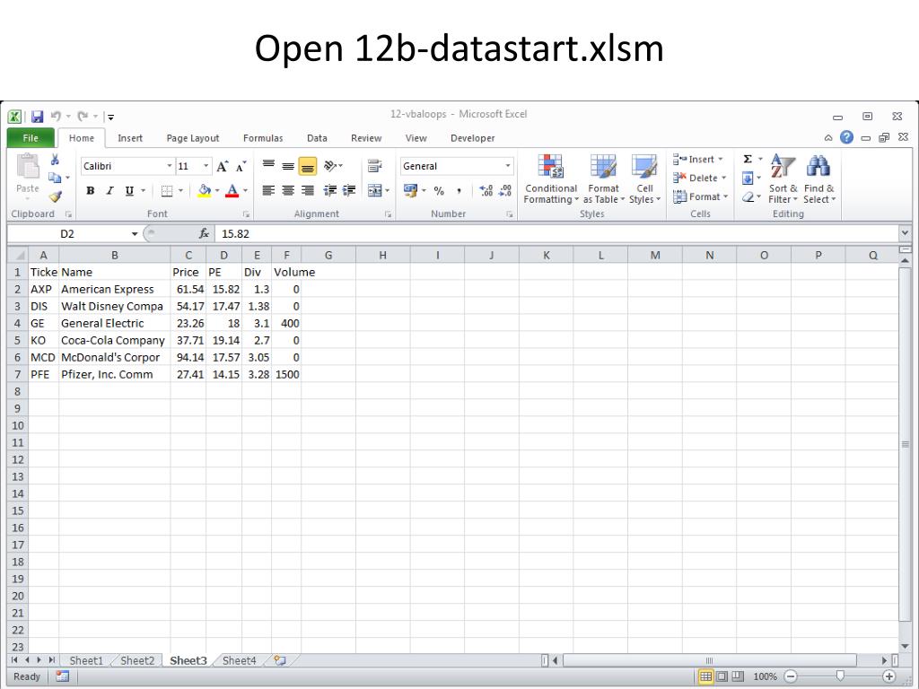Click the Orientation text angle icon
The image size is (919, 689).
331,166
